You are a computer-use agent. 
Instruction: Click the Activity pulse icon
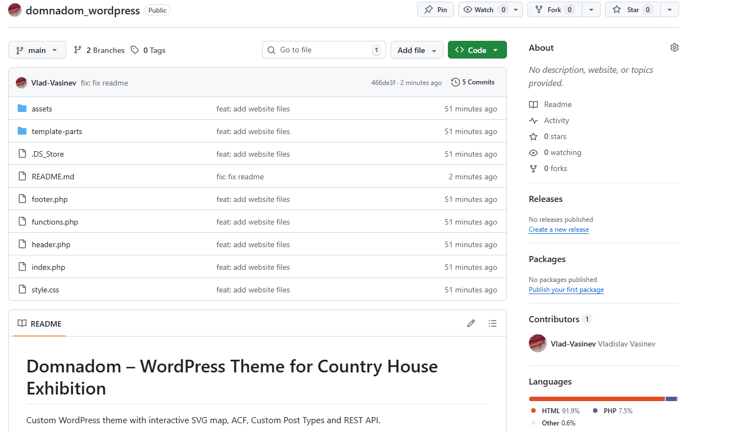pos(533,120)
